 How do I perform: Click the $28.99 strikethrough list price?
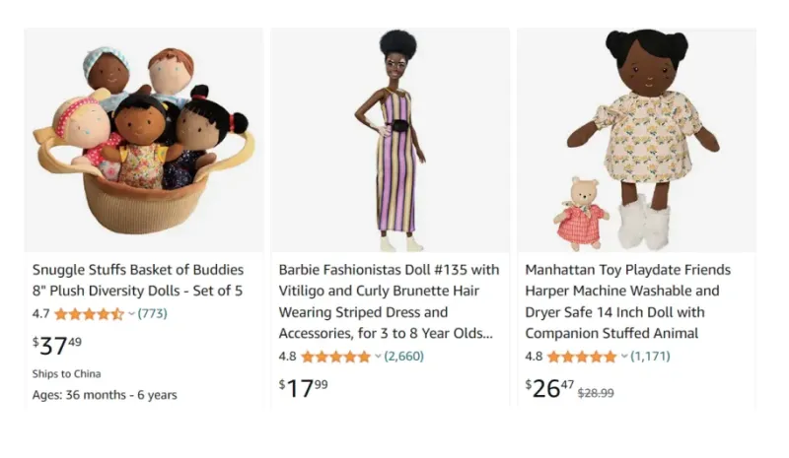pos(595,392)
